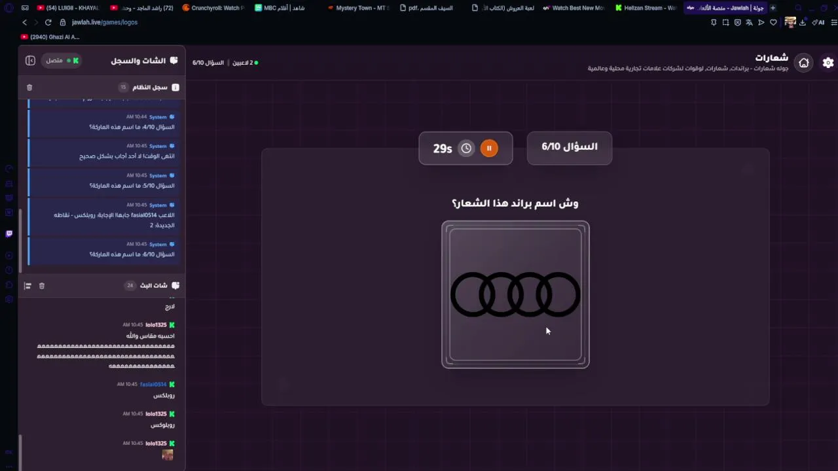Click the Audi logo image card

515,294
